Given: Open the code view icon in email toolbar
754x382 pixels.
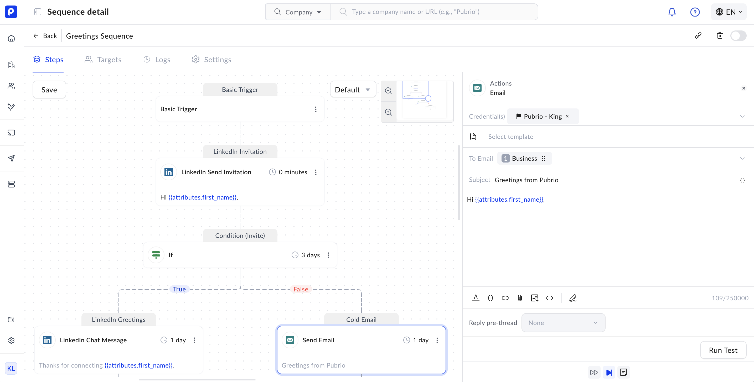Looking at the screenshot, I should point(549,298).
